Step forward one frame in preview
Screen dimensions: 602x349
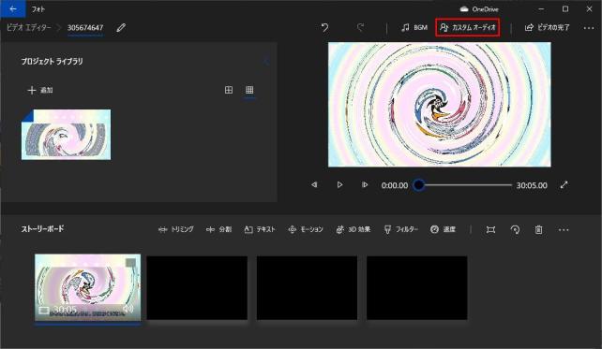[365, 185]
